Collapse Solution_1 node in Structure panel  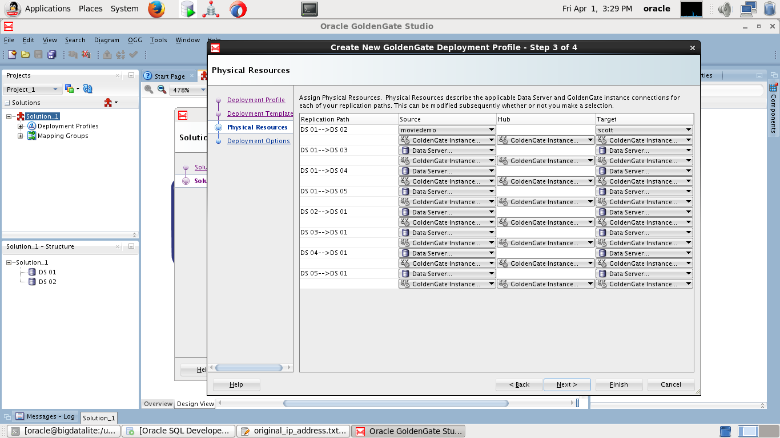9,262
